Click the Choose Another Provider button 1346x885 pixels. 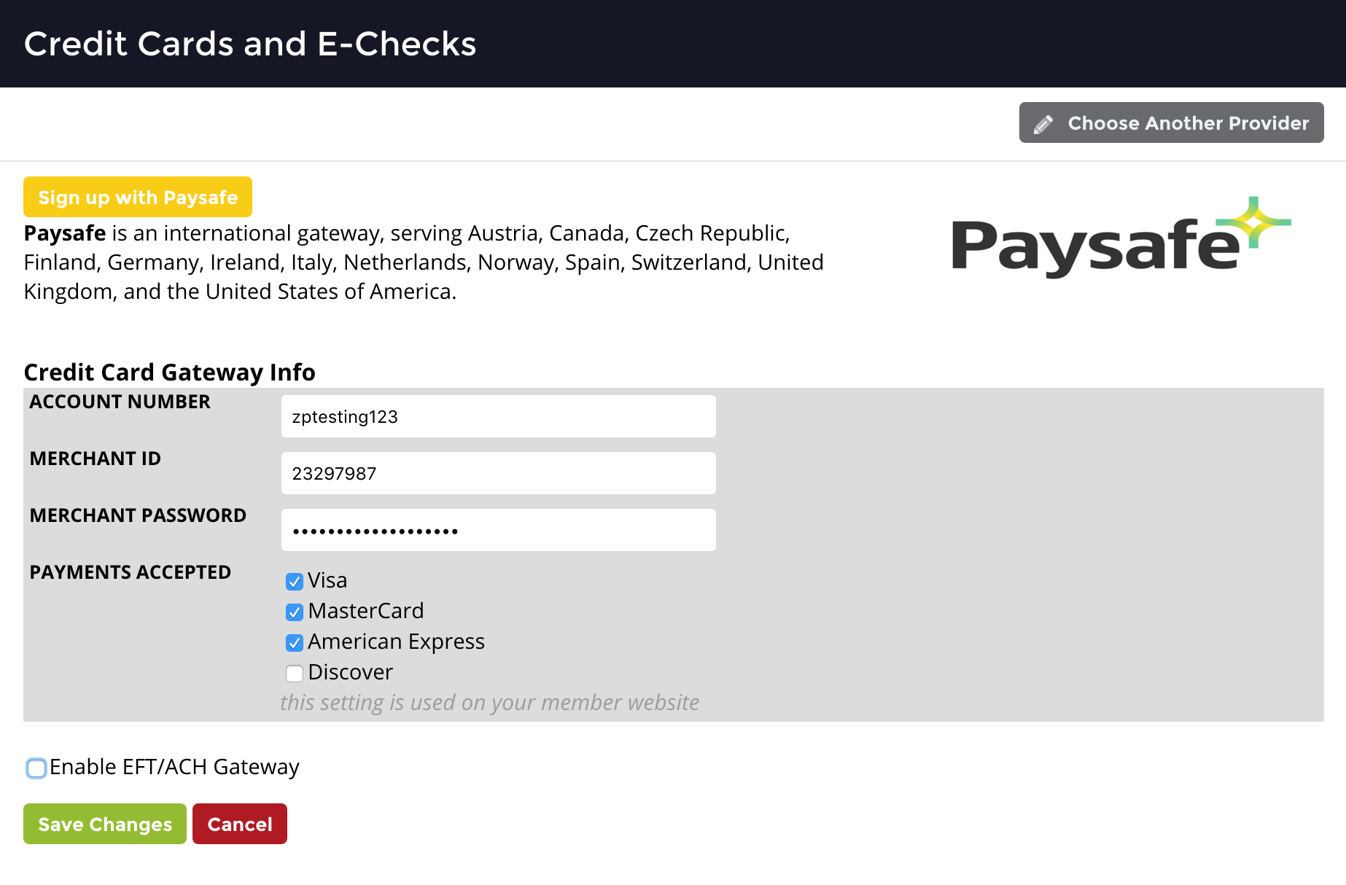(1171, 122)
